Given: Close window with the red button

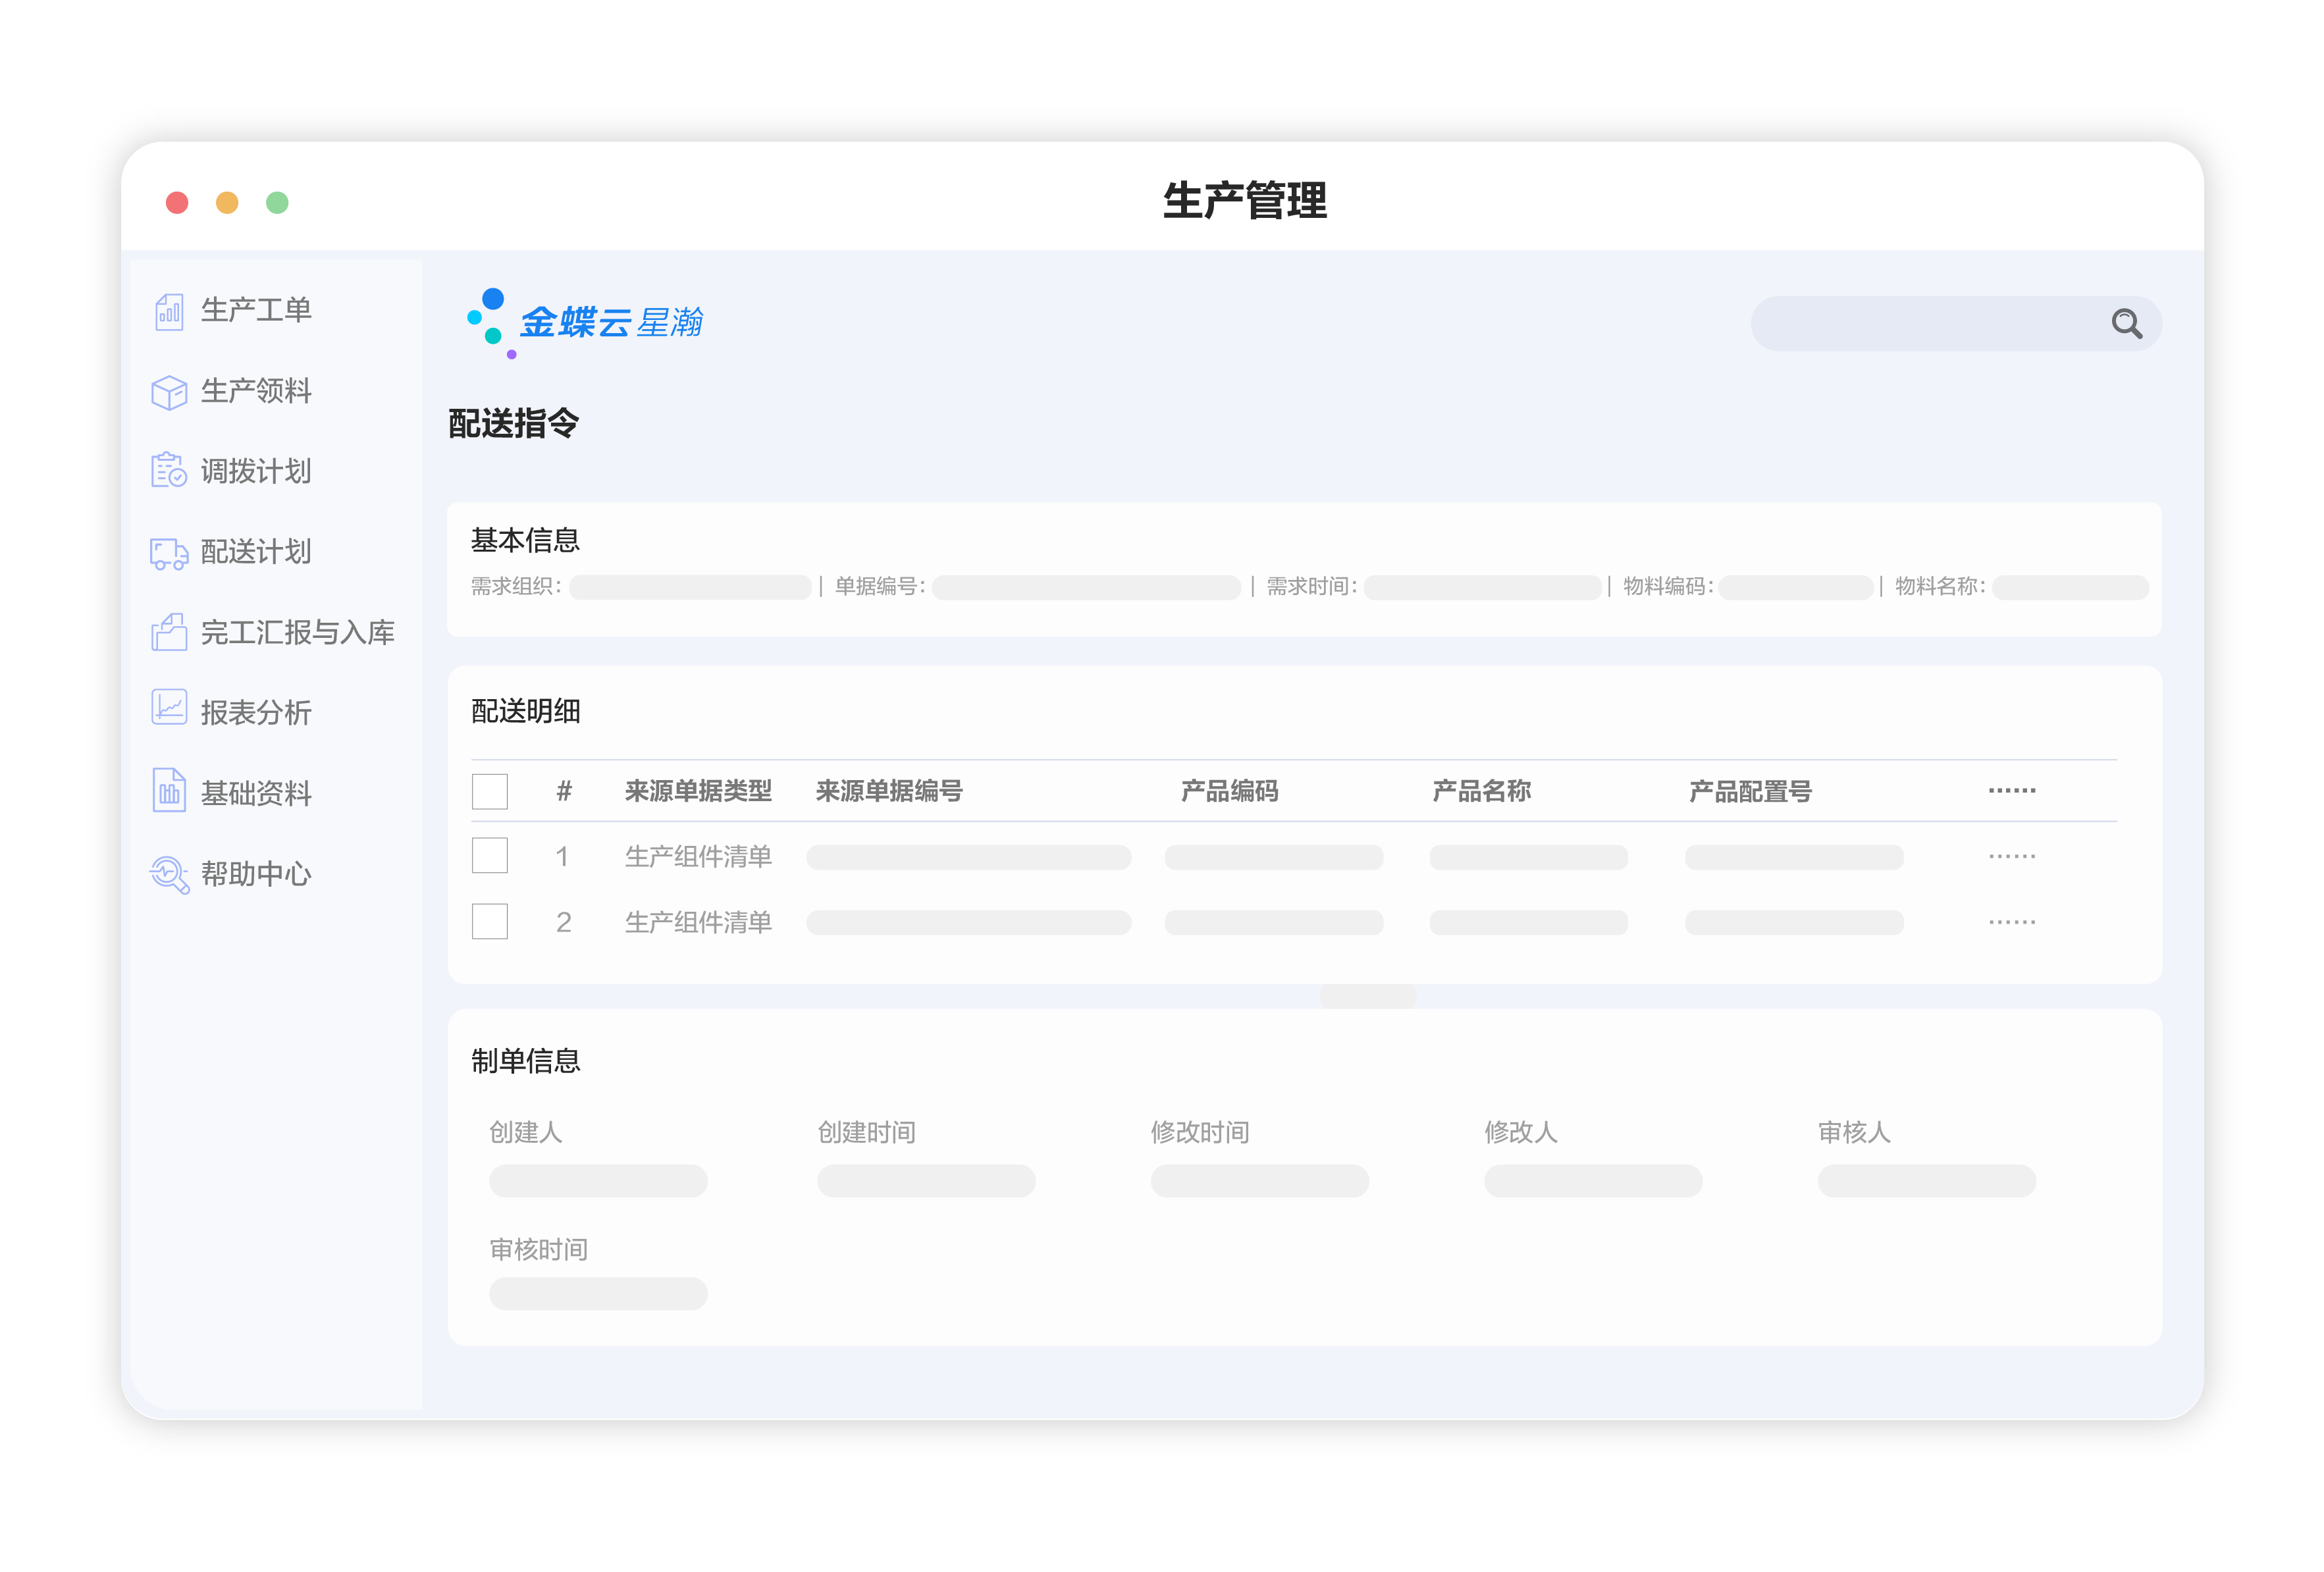Looking at the screenshot, I should pos(177,203).
